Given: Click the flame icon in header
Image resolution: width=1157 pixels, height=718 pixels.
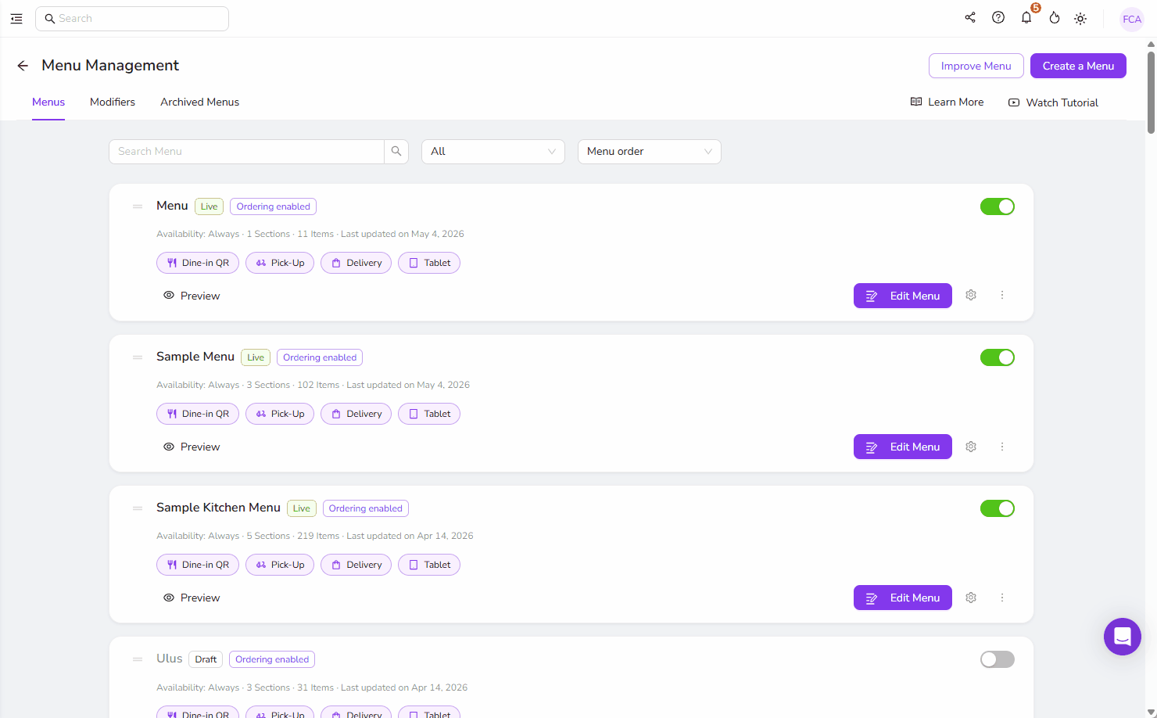Looking at the screenshot, I should pyautogui.click(x=1055, y=17).
